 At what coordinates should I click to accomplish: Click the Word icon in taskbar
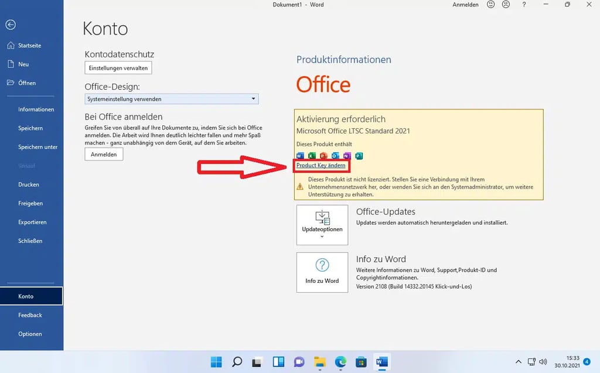point(381,361)
